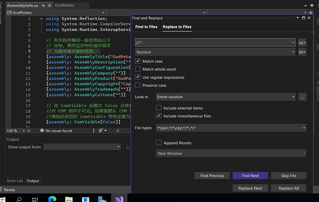
Task: Click the red breakpoint marker at line 7
Action: point(26,52)
